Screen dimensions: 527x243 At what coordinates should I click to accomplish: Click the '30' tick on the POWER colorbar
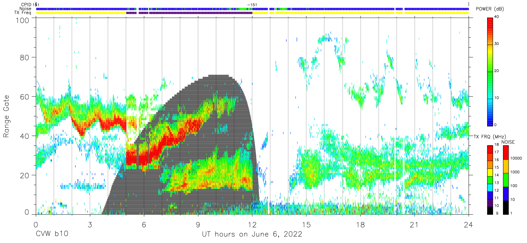tap(496, 44)
